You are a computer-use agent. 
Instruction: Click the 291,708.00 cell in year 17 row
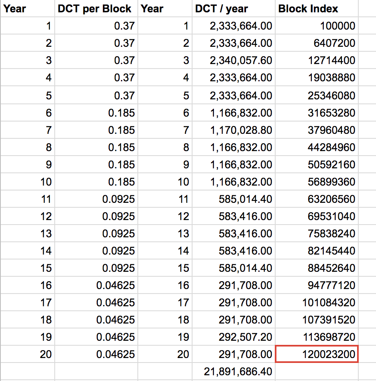234,303
